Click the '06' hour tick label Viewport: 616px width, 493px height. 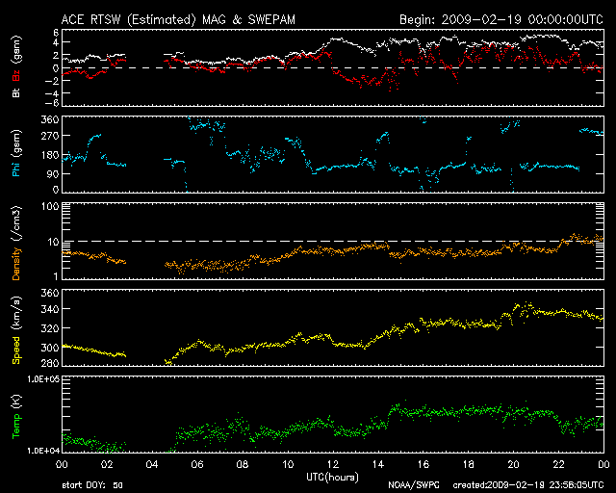pyautogui.click(x=196, y=465)
